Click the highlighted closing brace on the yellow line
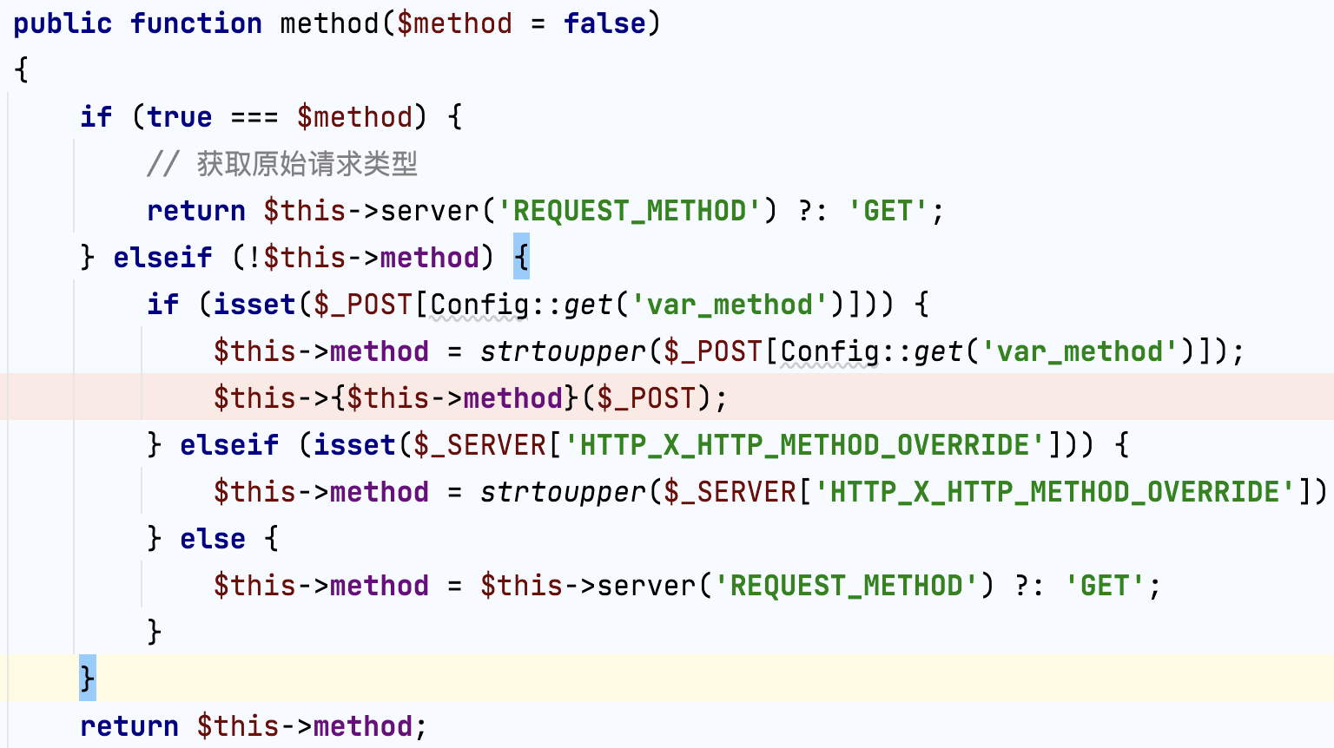 tap(88, 678)
